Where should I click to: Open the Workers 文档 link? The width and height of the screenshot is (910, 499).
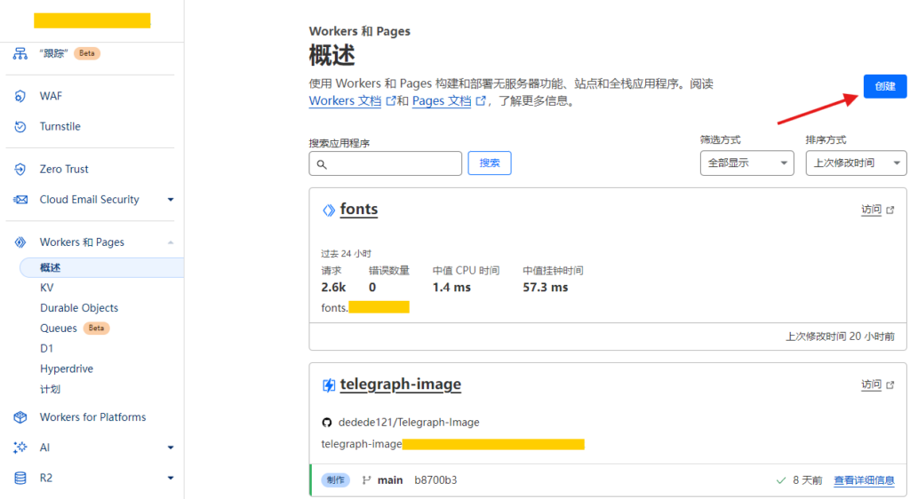[345, 101]
